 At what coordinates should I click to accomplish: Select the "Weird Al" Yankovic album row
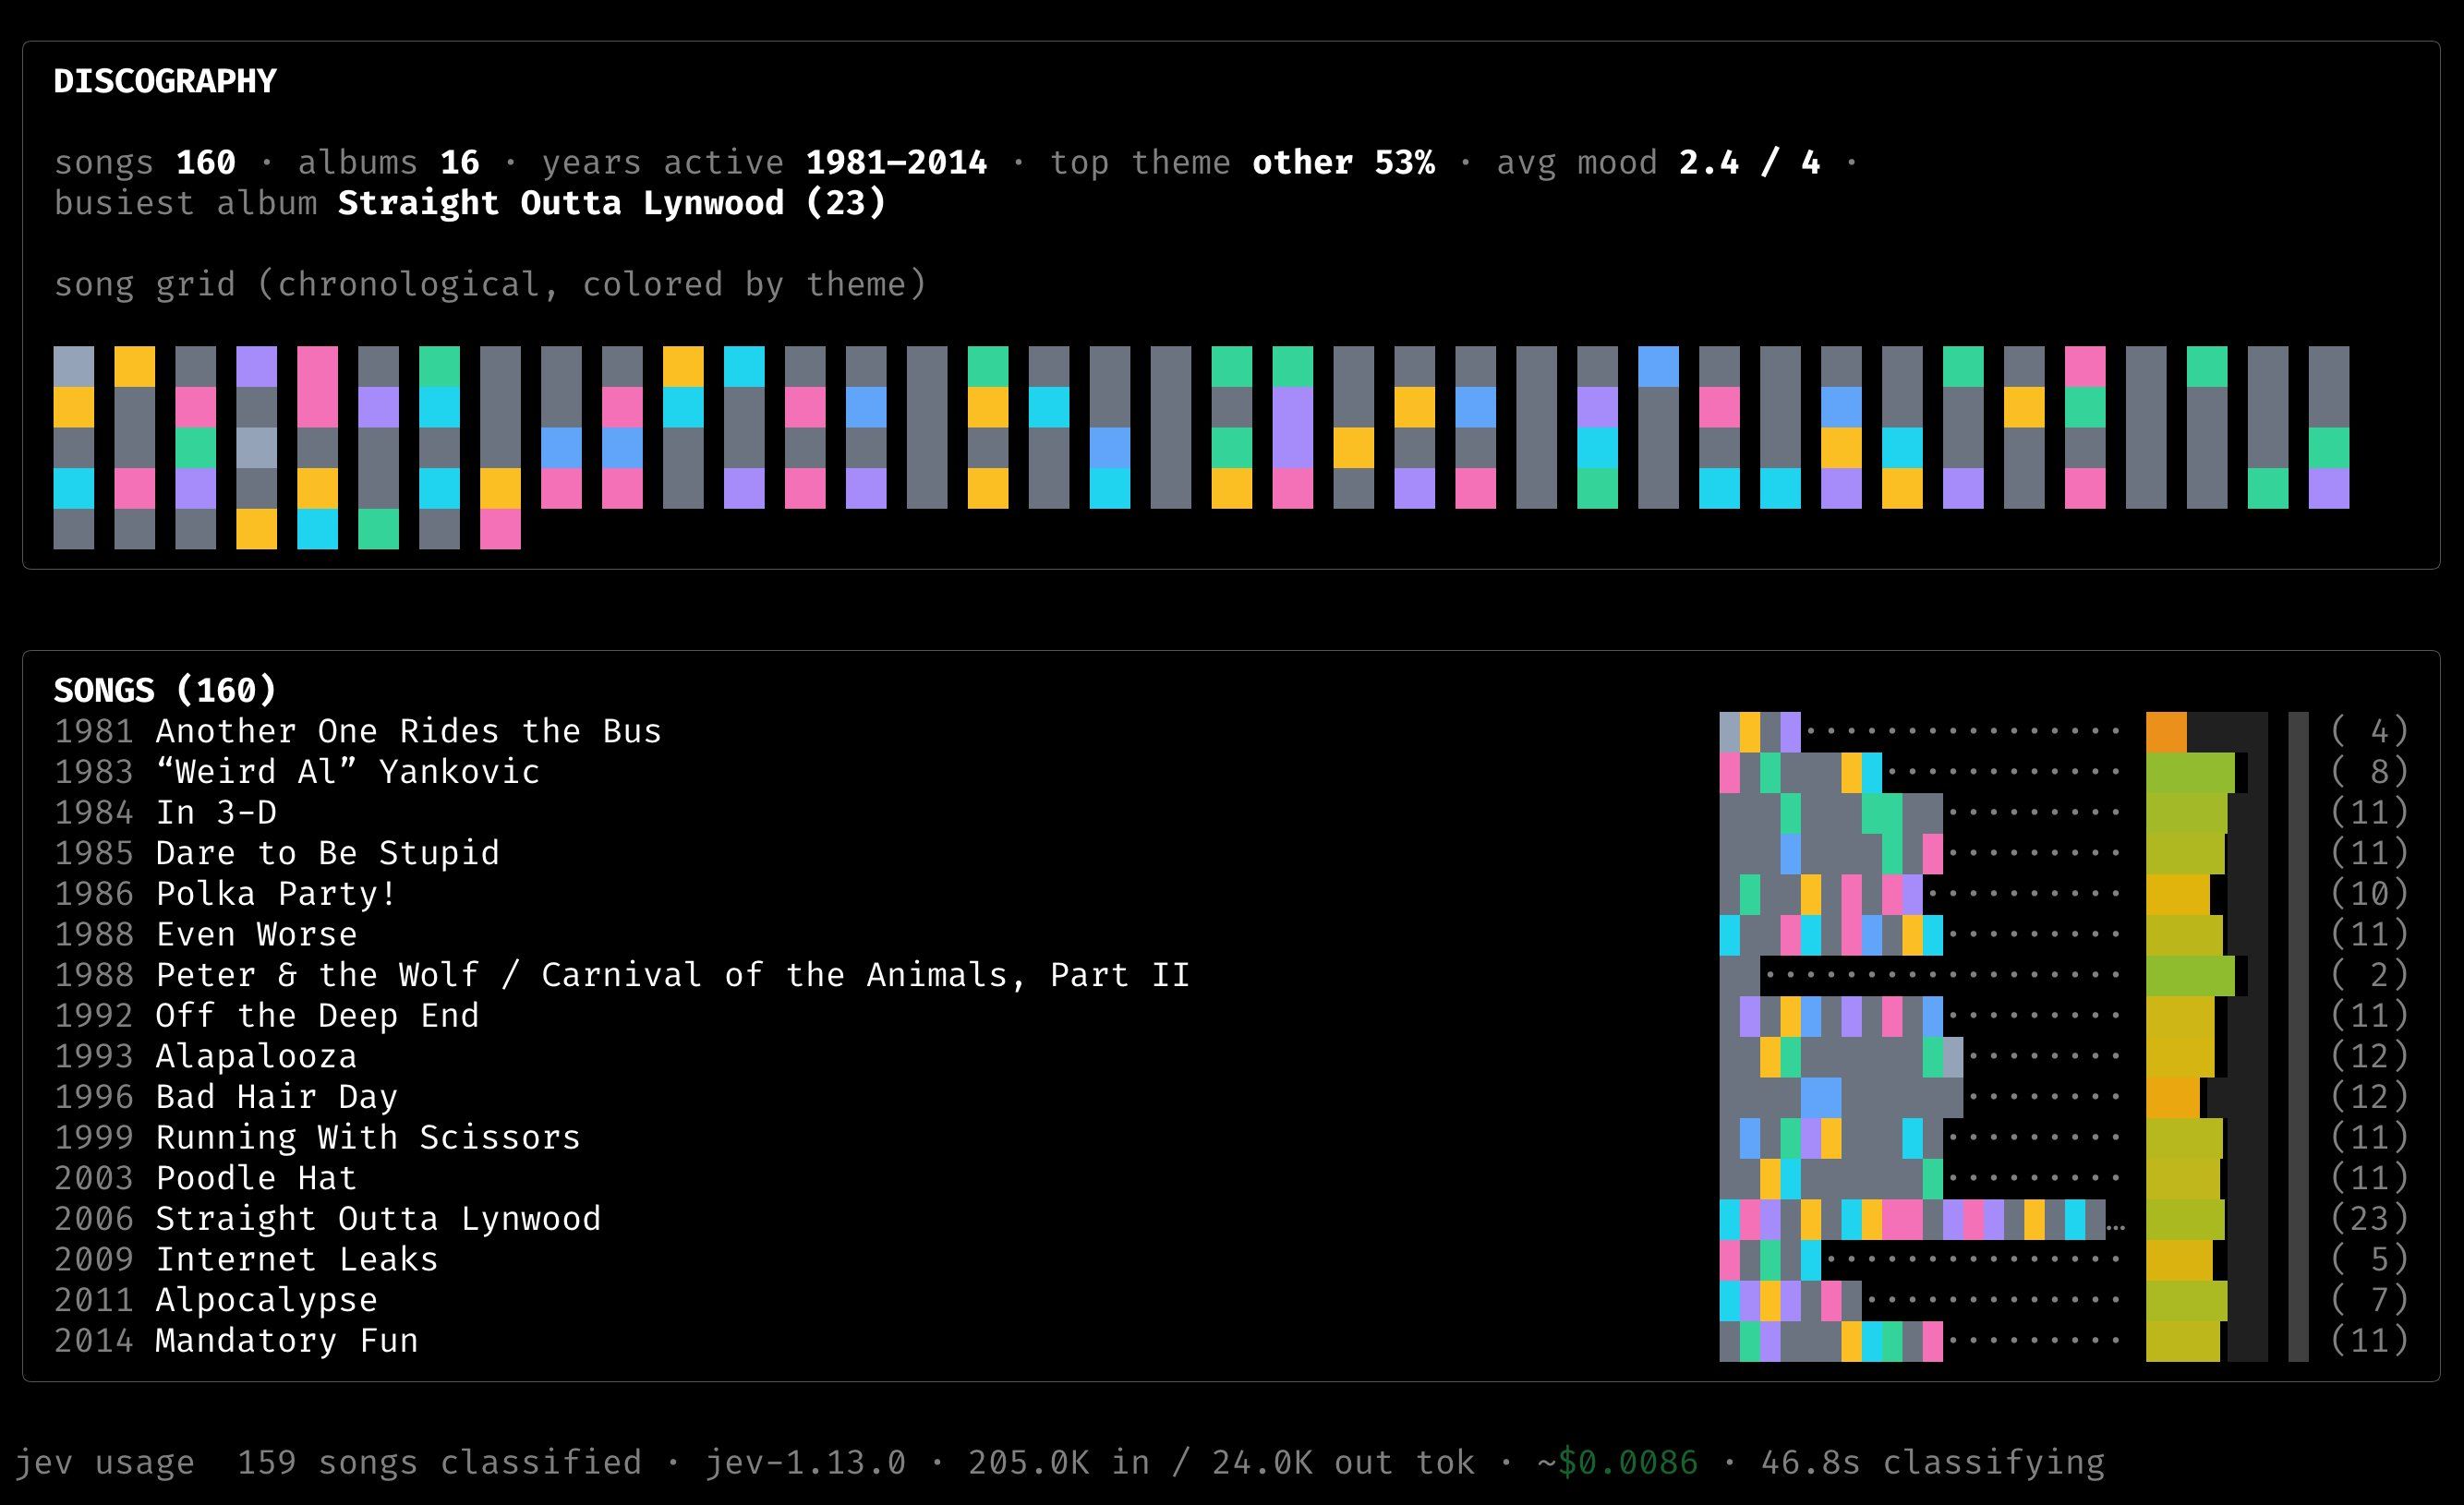(x=1231, y=772)
